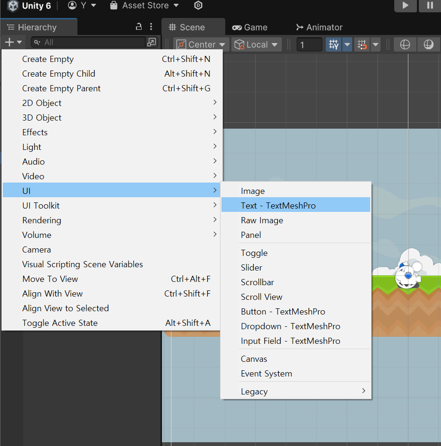Screen dimensions: 441x446
Task: Expand the Light submenu
Action: 111,147
